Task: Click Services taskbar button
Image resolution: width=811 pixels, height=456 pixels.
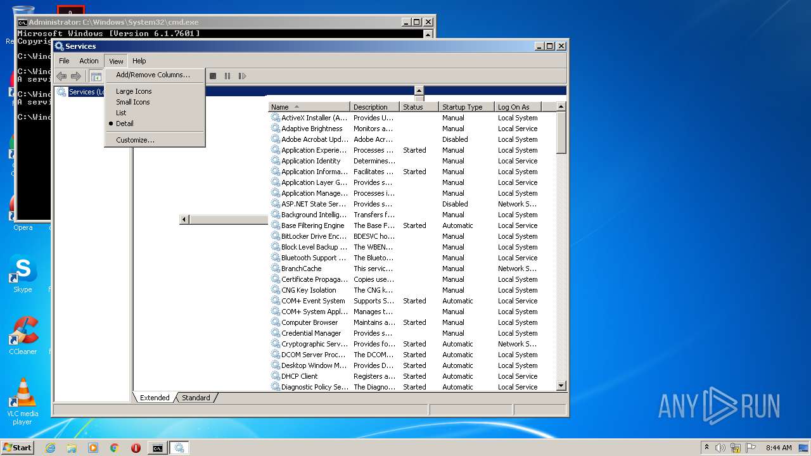Action: [x=179, y=448]
